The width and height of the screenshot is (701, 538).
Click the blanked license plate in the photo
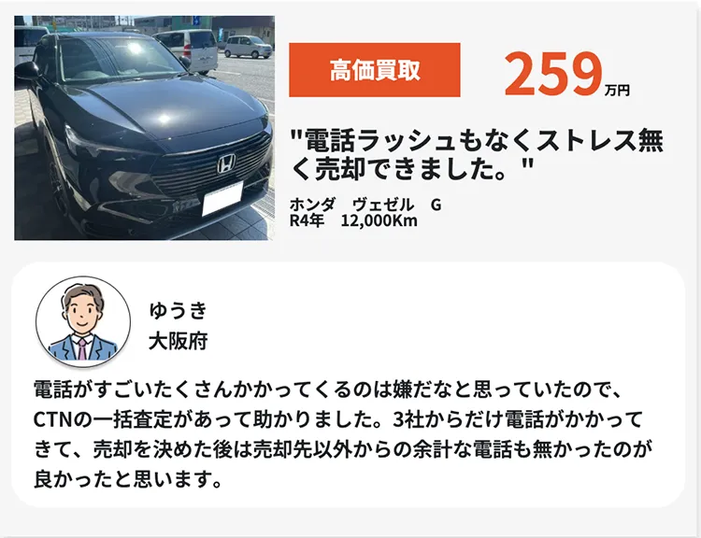pos(222,198)
